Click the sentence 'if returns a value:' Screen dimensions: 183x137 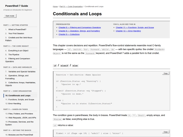click(x=63, y=125)
